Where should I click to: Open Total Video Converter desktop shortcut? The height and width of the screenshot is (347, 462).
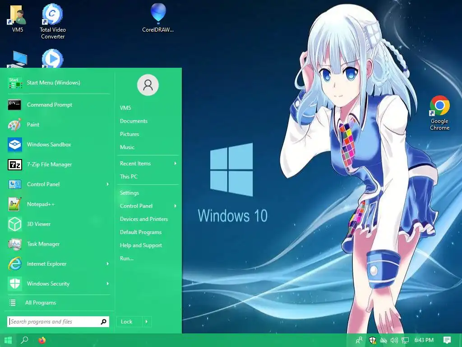pos(53,21)
